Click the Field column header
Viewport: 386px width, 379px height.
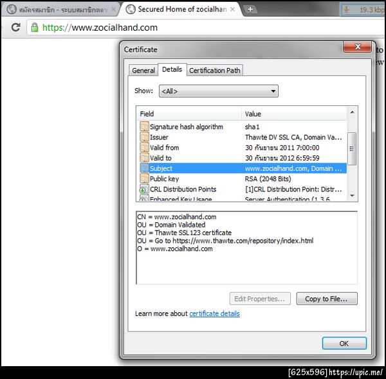188,114
